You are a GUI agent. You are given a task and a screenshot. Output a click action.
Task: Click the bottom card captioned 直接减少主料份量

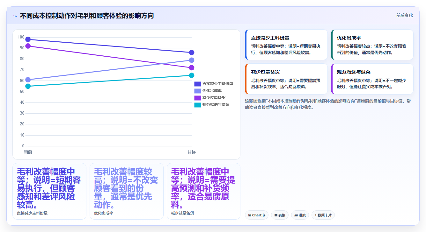click(x=49, y=191)
